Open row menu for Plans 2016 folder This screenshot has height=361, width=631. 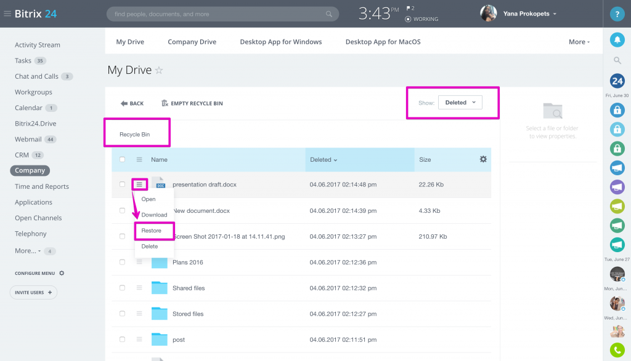point(139,262)
